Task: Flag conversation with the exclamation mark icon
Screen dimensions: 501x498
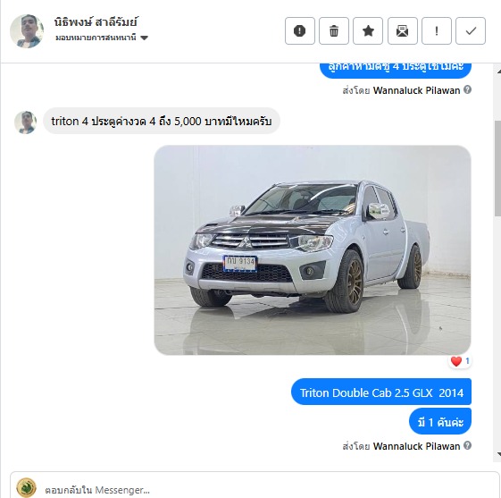Action: [x=437, y=31]
